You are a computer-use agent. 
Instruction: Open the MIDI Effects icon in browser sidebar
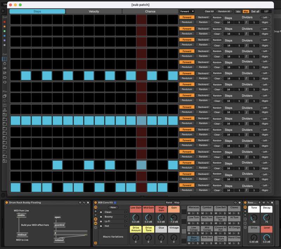point(5,73)
